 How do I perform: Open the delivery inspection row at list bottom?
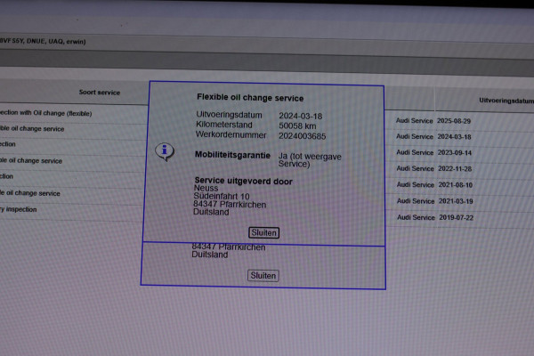pyautogui.click(x=18, y=209)
